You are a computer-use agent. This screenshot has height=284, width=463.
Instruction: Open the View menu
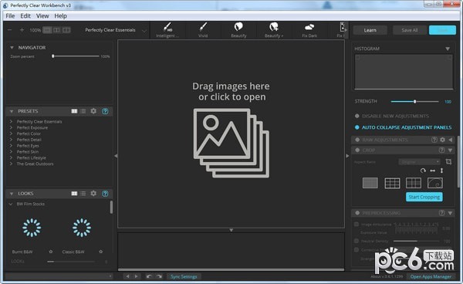point(42,16)
